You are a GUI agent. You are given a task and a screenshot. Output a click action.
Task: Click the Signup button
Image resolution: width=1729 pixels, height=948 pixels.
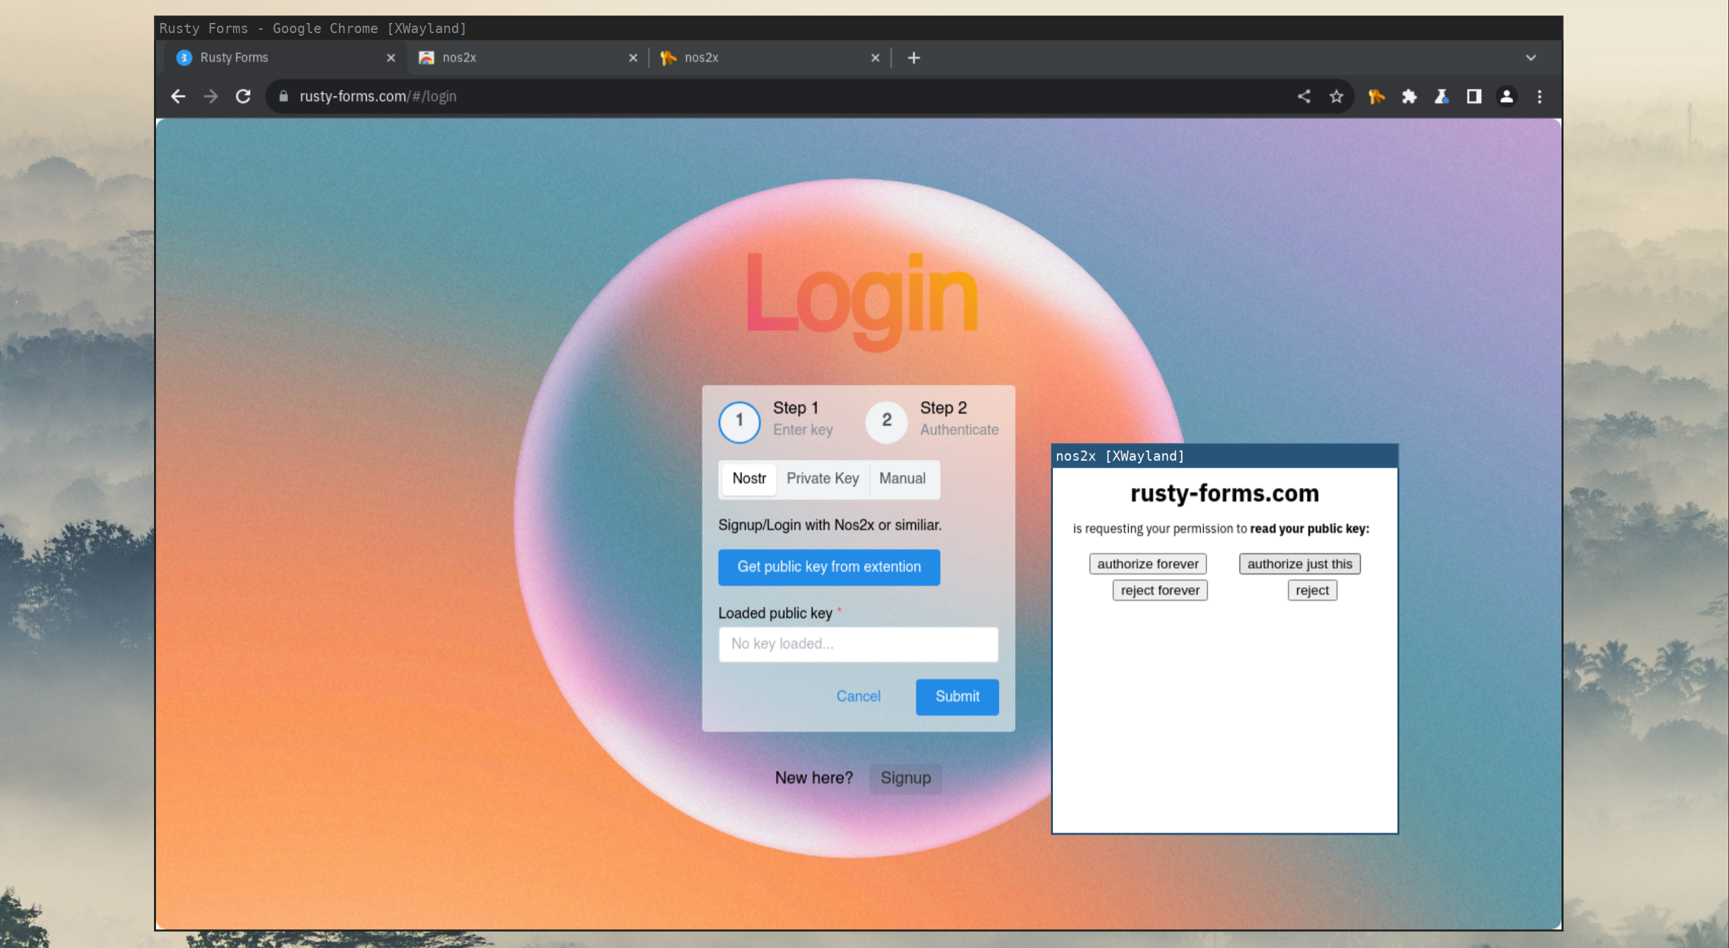pyautogui.click(x=906, y=779)
